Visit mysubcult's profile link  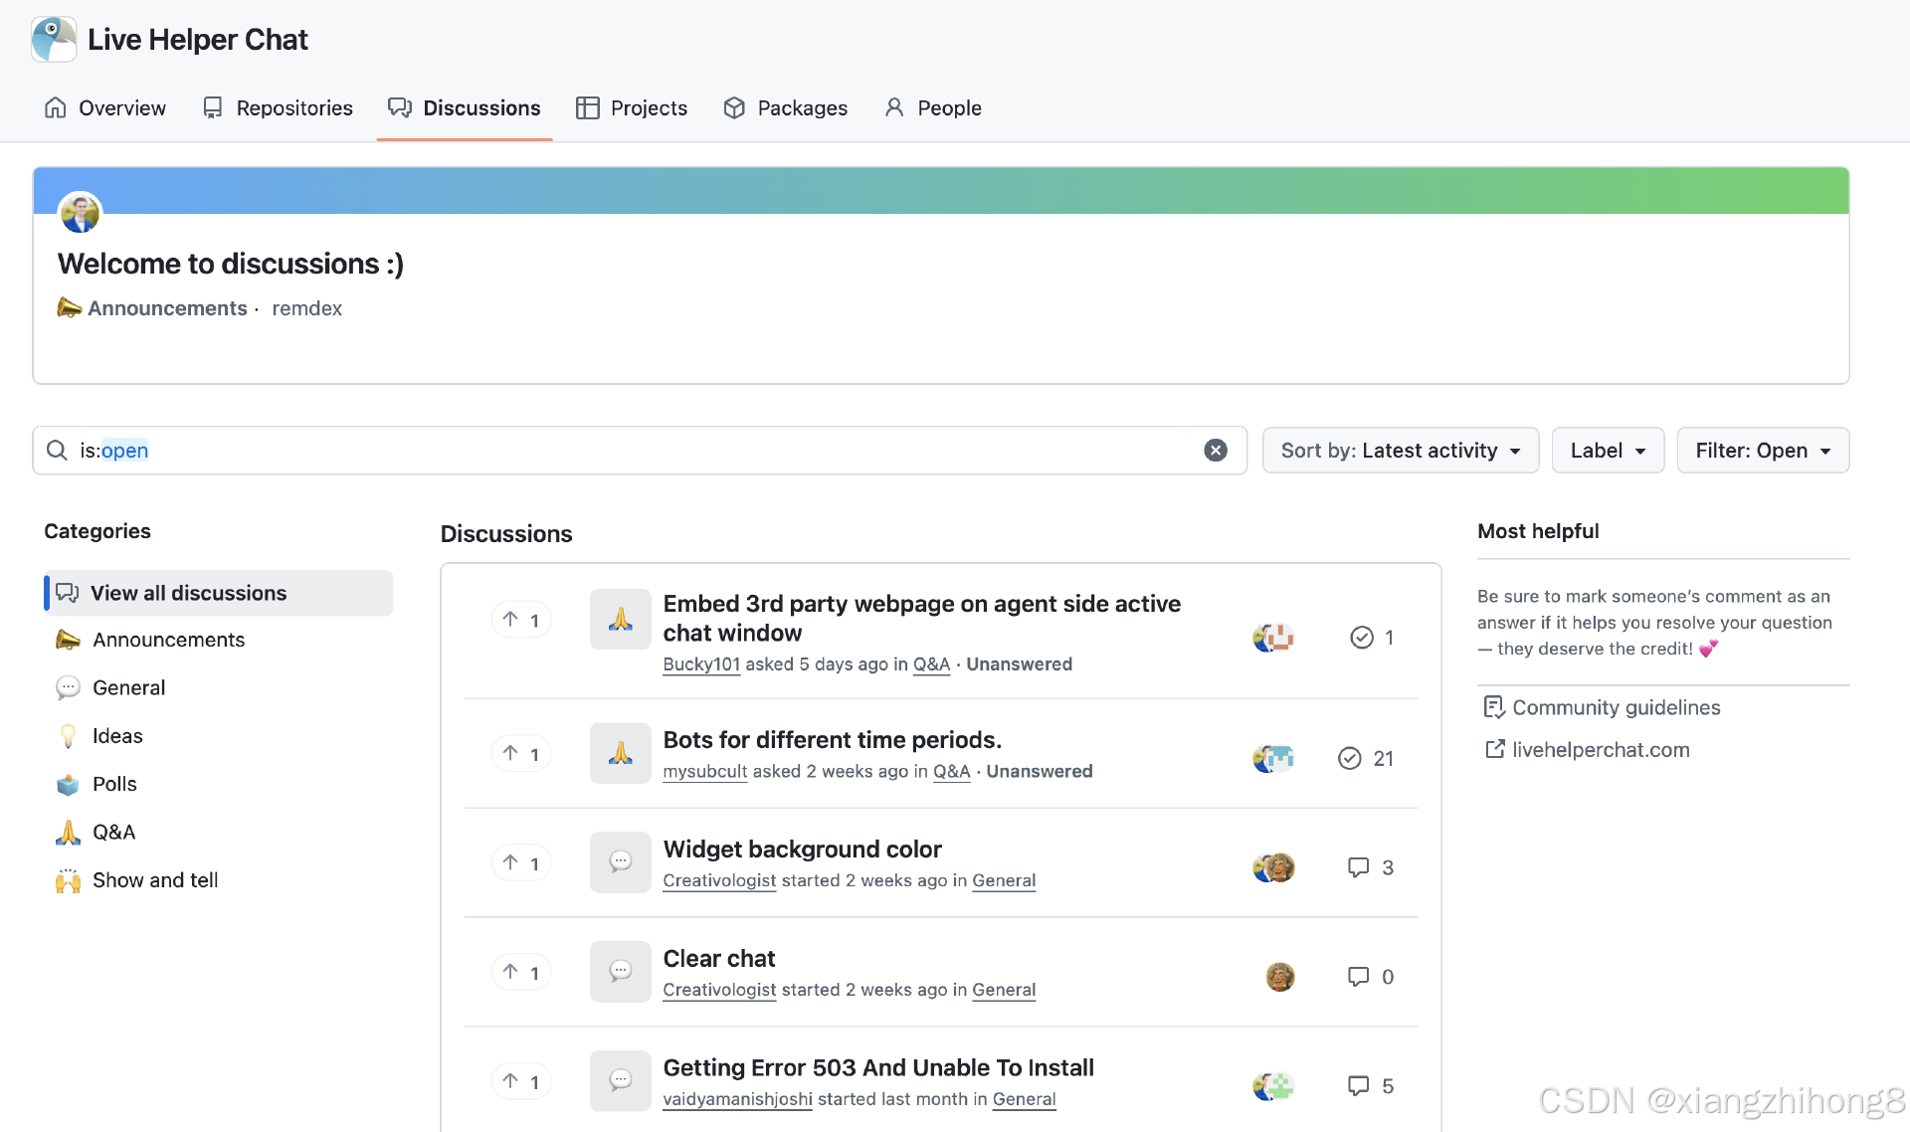pyautogui.click(x=704, y=772)
